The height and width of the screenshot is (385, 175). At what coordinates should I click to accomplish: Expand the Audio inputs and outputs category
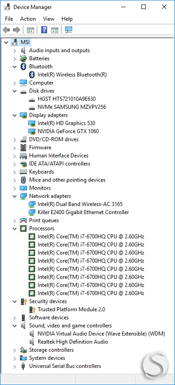point(15,50)
